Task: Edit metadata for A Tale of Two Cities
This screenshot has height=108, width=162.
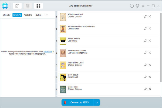Action: tap(145, 65)
